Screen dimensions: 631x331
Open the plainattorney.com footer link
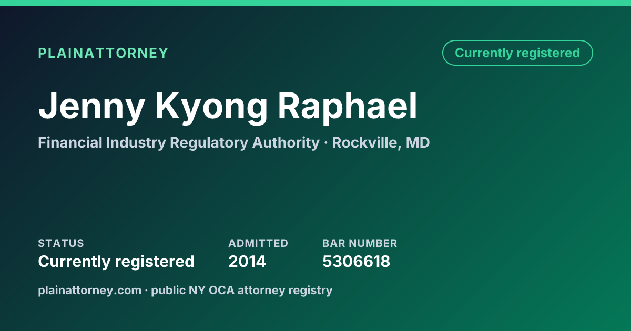click(90, 291)
